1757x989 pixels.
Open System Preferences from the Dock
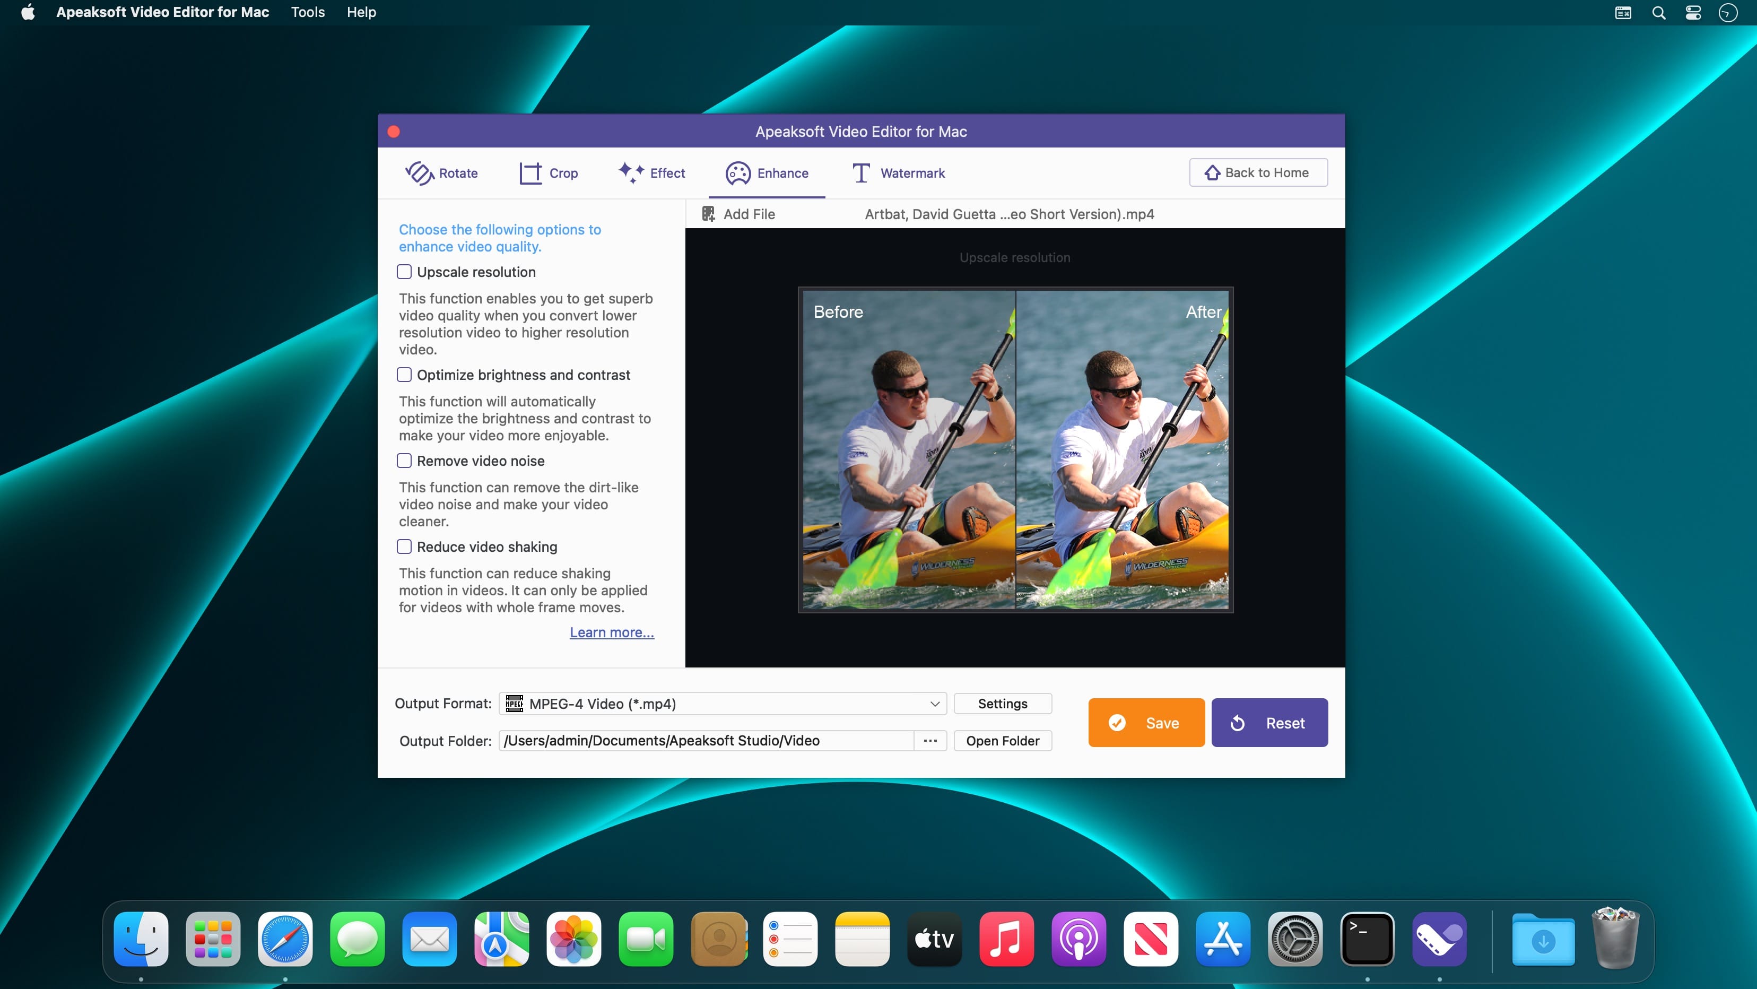coord(1295,939)
